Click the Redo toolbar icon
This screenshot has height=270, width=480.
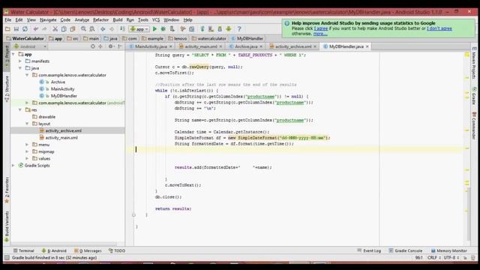(x=44, y=29)
